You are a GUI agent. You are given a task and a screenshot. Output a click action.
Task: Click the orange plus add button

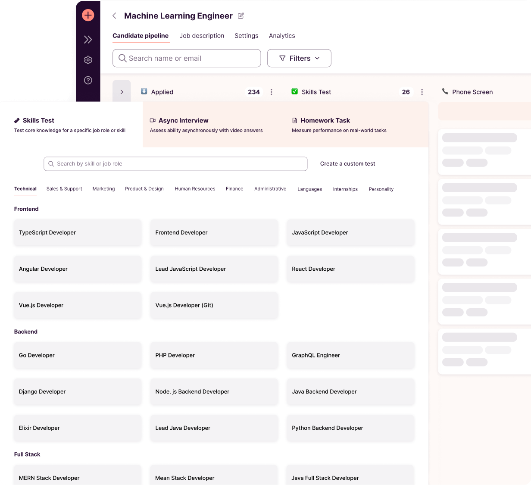pyautogui.click(x=88, y=16)
